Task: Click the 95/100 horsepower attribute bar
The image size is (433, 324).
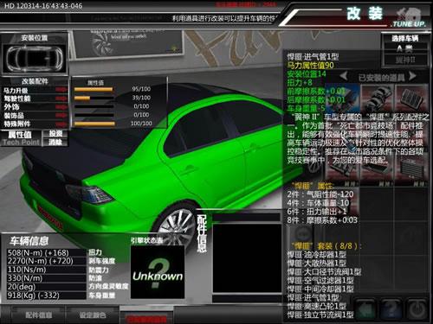Action: [94, 89]
